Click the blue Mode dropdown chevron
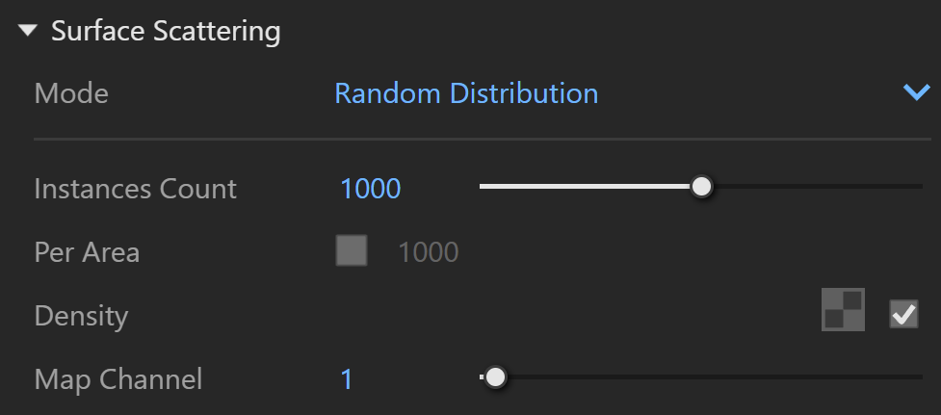This screenshot has width=941, height=415. [916, 92]
